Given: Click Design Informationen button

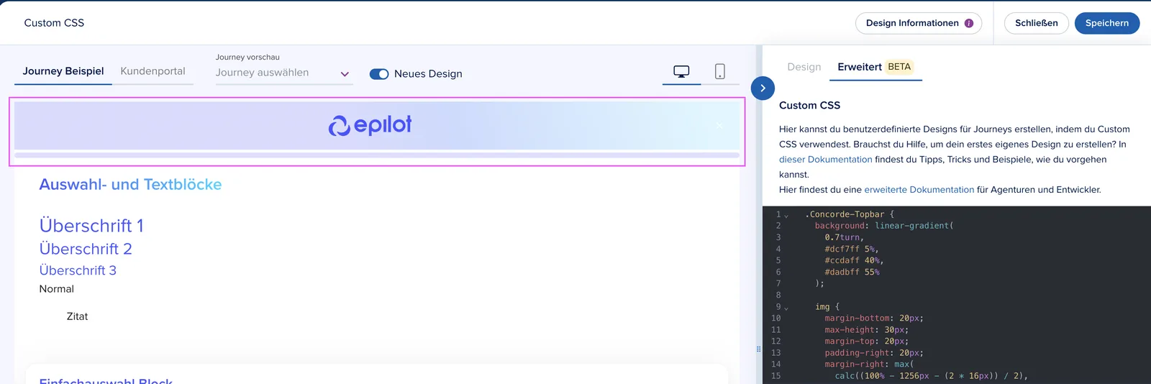Looking at the screenshot, I should tap(919, 23).
